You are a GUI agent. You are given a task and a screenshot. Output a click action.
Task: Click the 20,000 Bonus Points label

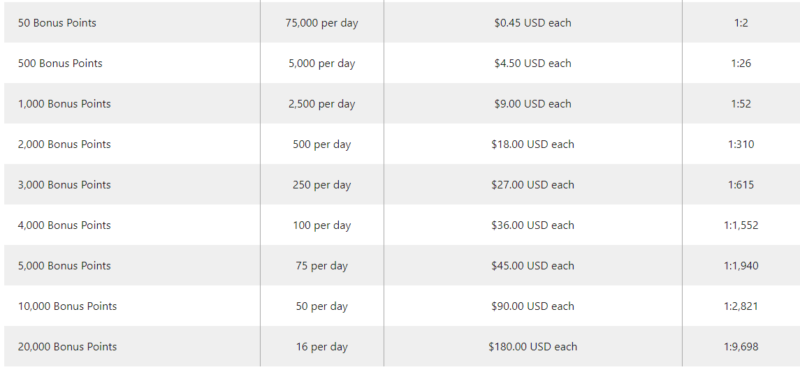67,347
